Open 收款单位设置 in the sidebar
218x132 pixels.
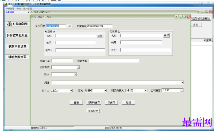(x=17, y=46)
